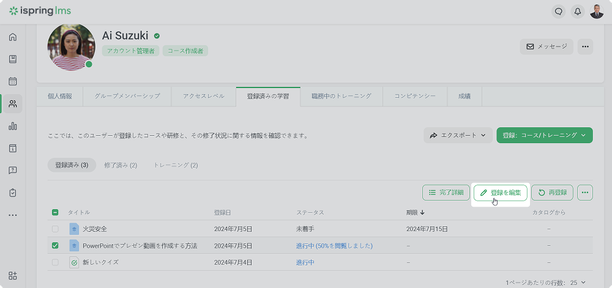Switch to the コンピテンシー tab
The image size is (612, 288).
414,96
